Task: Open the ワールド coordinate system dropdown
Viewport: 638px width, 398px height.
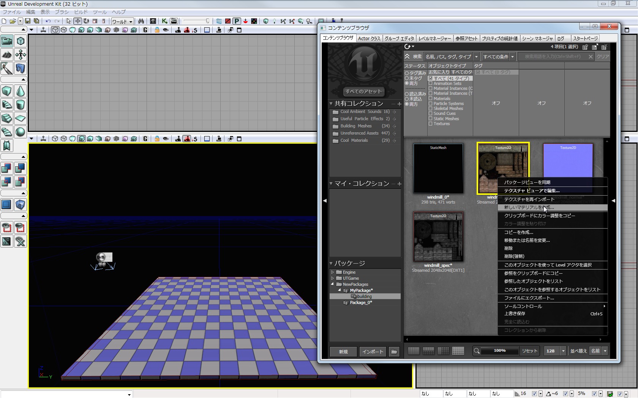Action: [122, 22]
